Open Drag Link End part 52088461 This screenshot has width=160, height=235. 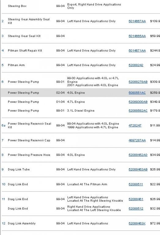136,199
